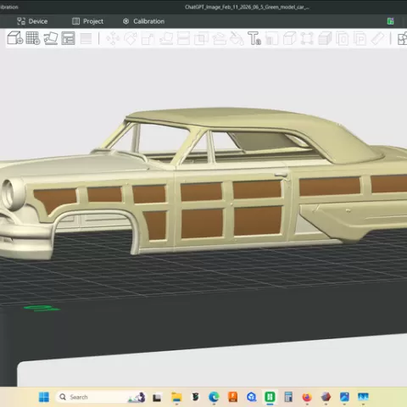407x407 pixels.
Task: Open the orange Fusion app in taskbar
Action: click(233, 397)
